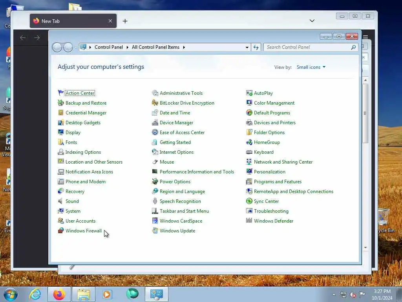
Task: Open the Getting Started link
Action: (x=175, y=142)
